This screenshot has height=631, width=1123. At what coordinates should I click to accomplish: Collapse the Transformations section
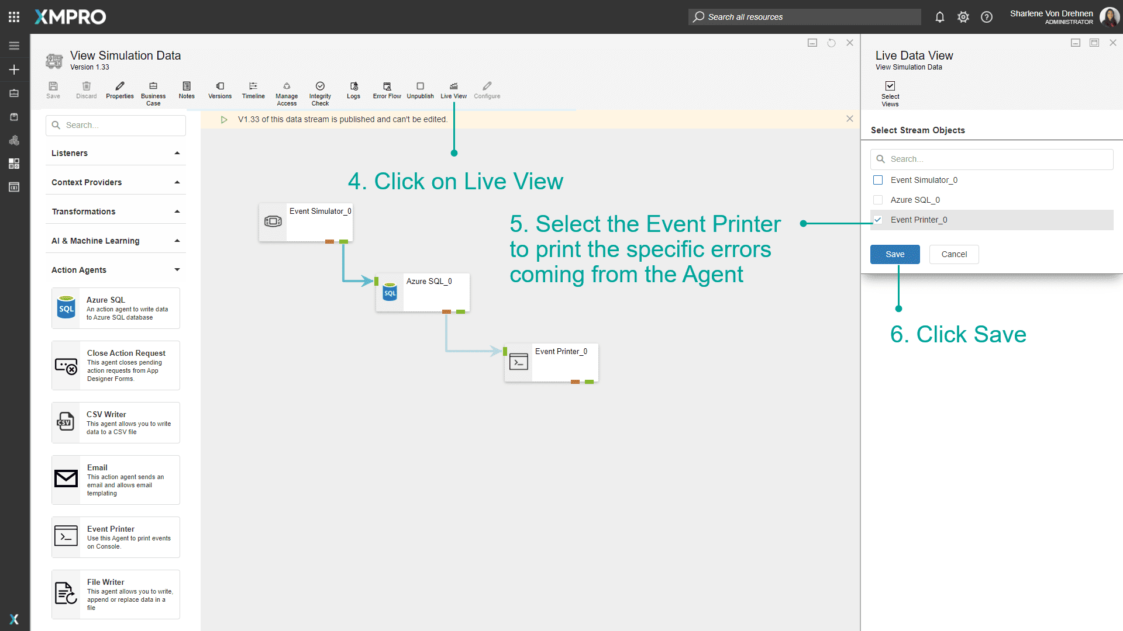177,211
